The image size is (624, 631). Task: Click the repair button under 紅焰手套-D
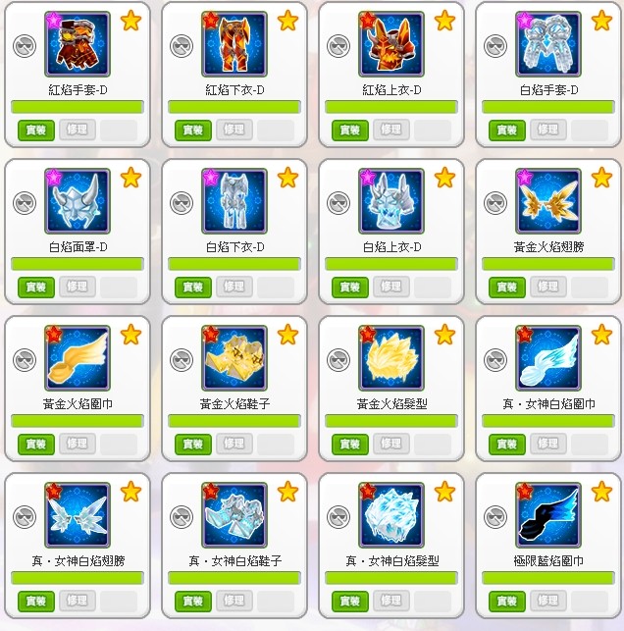click(78, 130)
